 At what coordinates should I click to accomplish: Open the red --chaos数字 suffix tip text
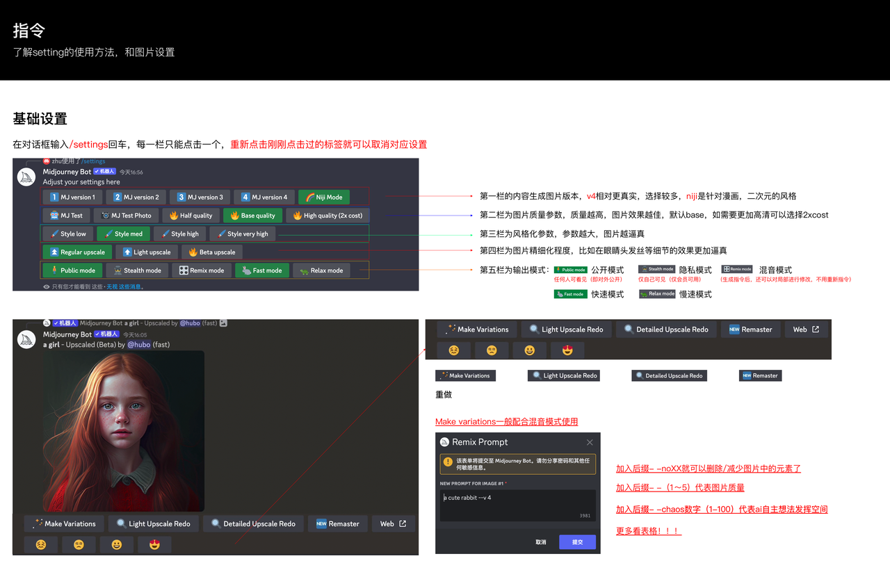[722, 509]
